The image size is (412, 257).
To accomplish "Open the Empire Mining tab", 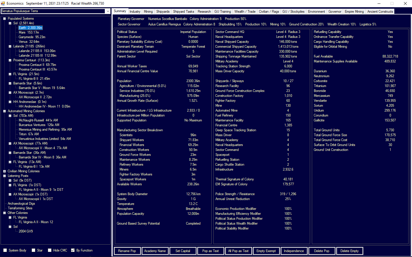I will tap(354, 12).
